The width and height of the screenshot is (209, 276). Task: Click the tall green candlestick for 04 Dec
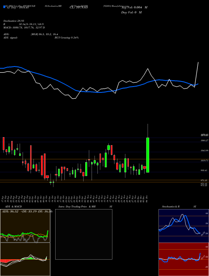tap(148, 155)
